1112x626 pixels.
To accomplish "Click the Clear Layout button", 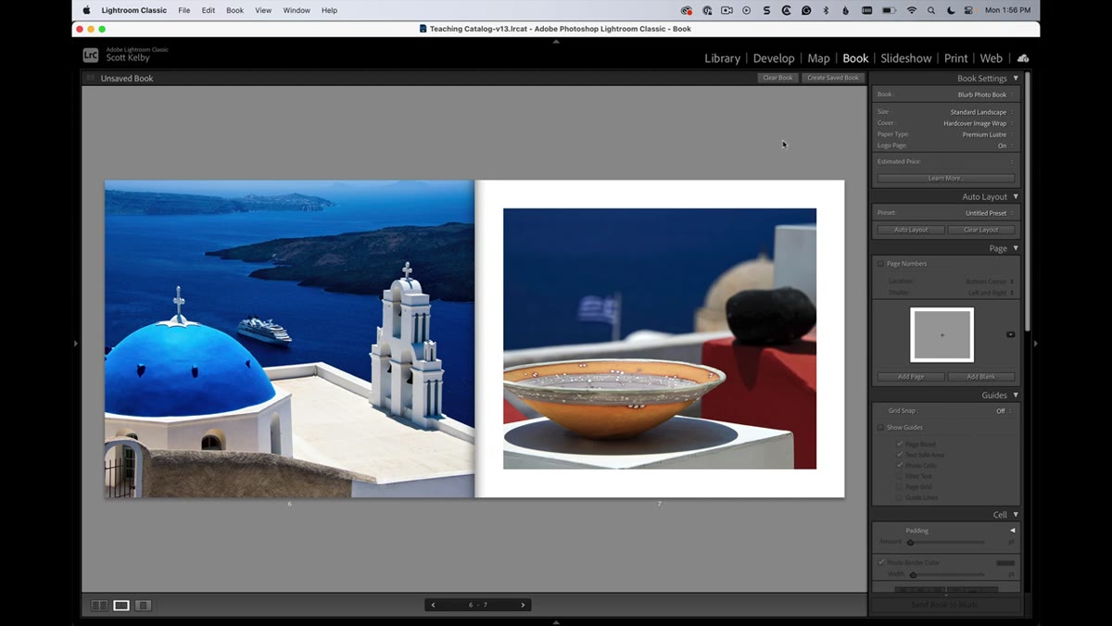I will point(981,230).
